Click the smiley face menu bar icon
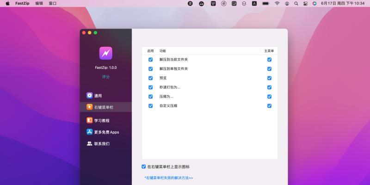370x185 pixels. [x=201, y=4]
